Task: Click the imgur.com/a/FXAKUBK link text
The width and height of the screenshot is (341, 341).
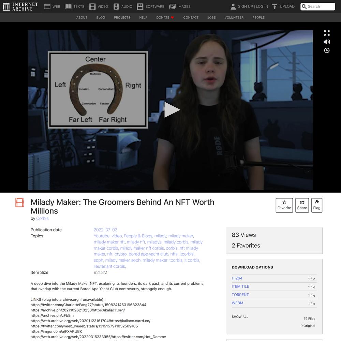Action: (56, 331)
